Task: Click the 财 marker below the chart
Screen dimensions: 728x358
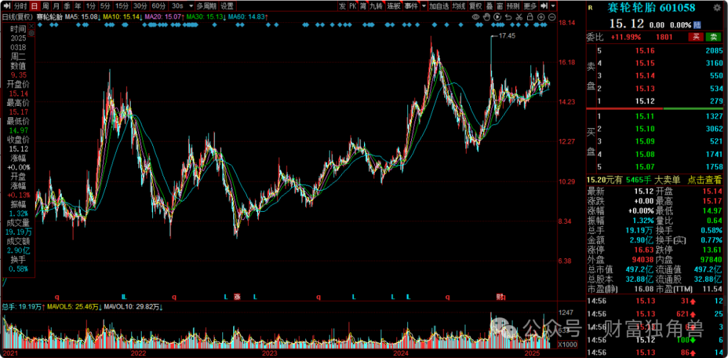Action: [x=500, y=296]
